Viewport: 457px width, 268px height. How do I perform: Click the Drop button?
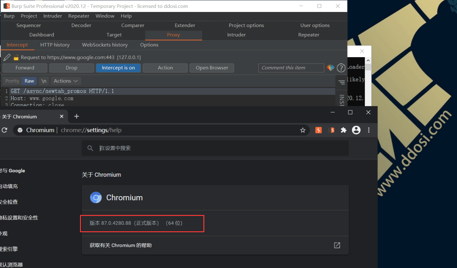click(x=72, y=68)
